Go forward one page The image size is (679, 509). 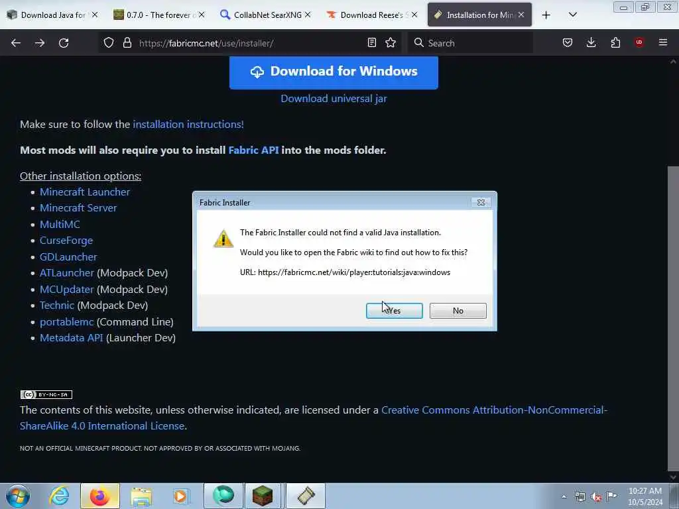click(x=40, y=43)
